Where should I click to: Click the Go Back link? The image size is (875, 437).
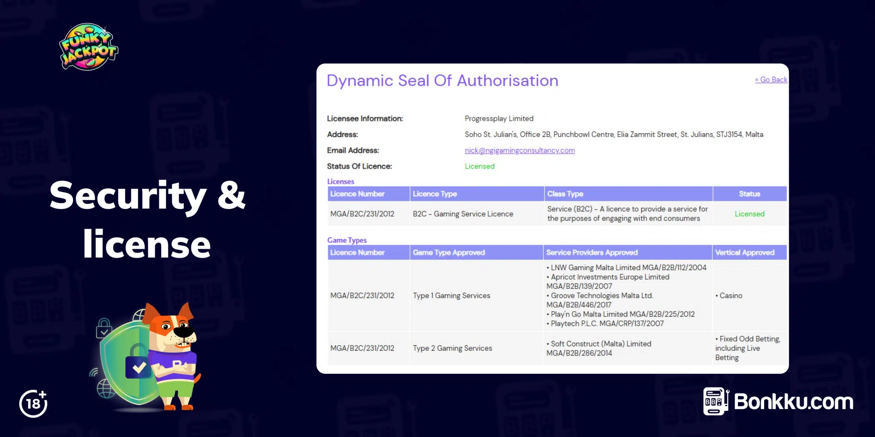click(771, 79)
